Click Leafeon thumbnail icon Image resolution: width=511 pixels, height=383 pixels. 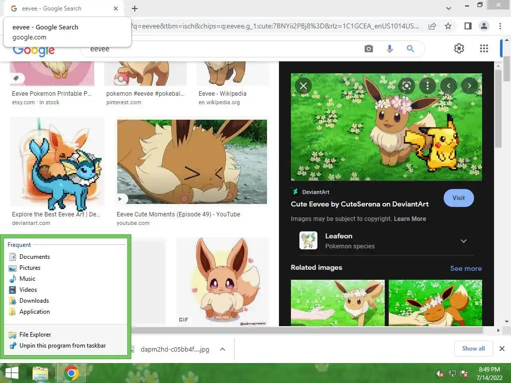click(308, 240)
